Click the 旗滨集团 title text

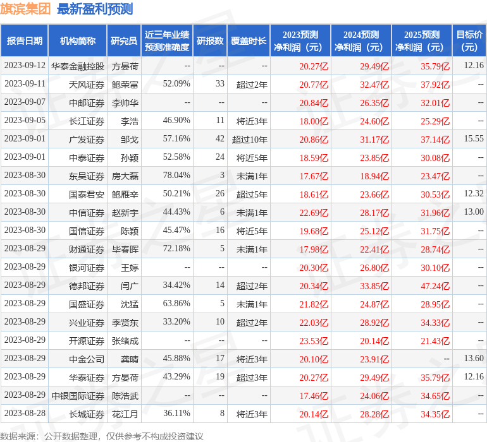(25, 9)
